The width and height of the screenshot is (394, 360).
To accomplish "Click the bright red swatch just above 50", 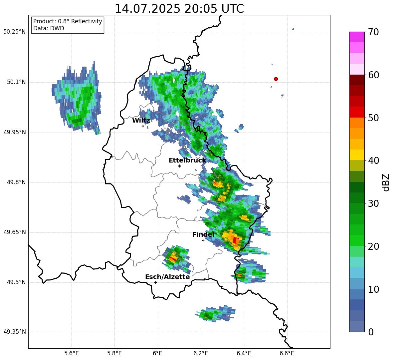I will coord(357,112).
